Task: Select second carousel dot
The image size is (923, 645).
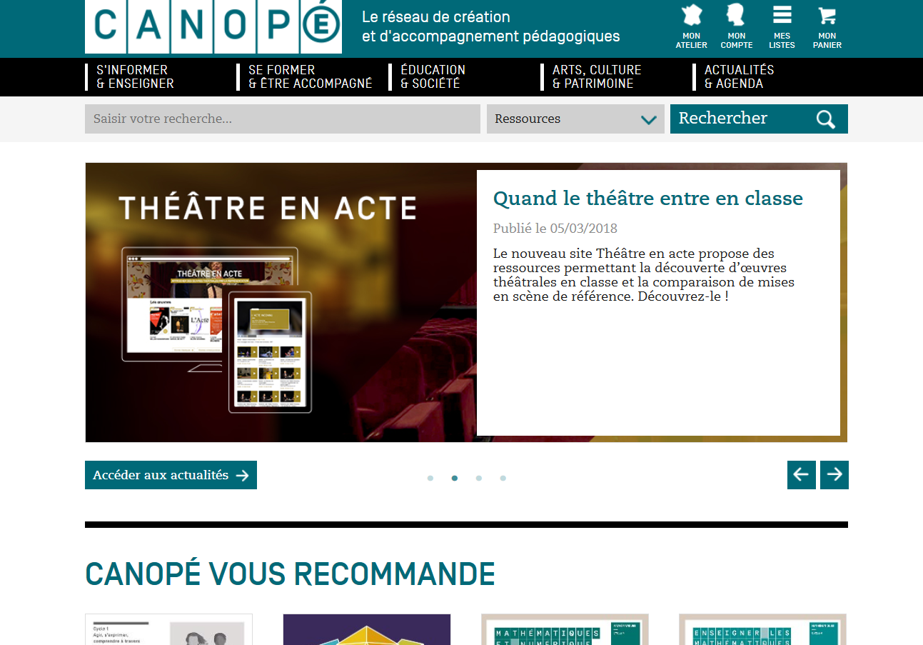Action: coord(455,479)
